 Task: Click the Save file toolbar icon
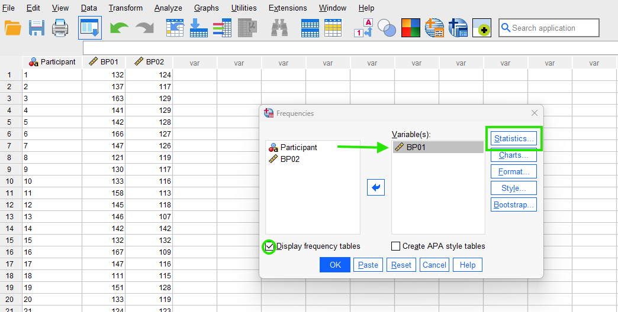(37, 28)
